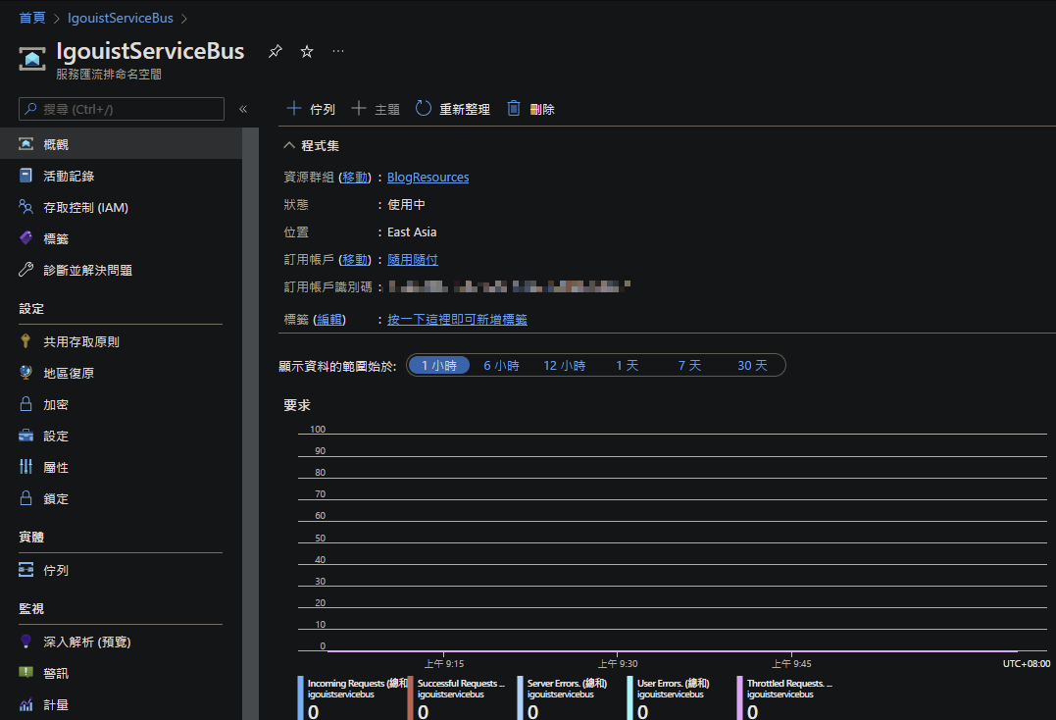The height and width of the screenshot is (720, 1056).
Task: Select the 6 小時 time range
Action: click(502, 365)
